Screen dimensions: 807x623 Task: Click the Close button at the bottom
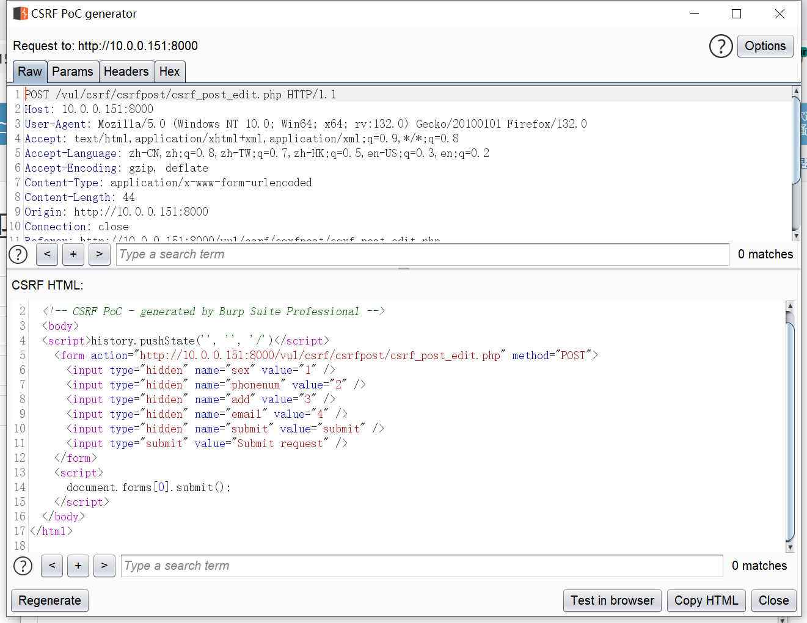773,600
